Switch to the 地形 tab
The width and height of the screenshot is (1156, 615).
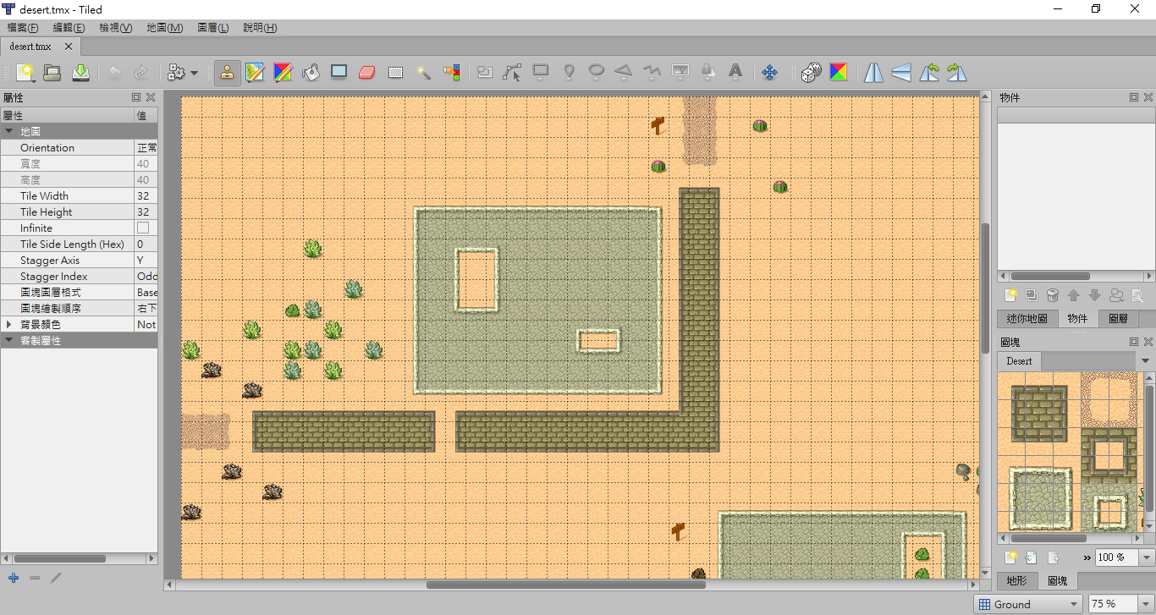(x=1016, y=581)
